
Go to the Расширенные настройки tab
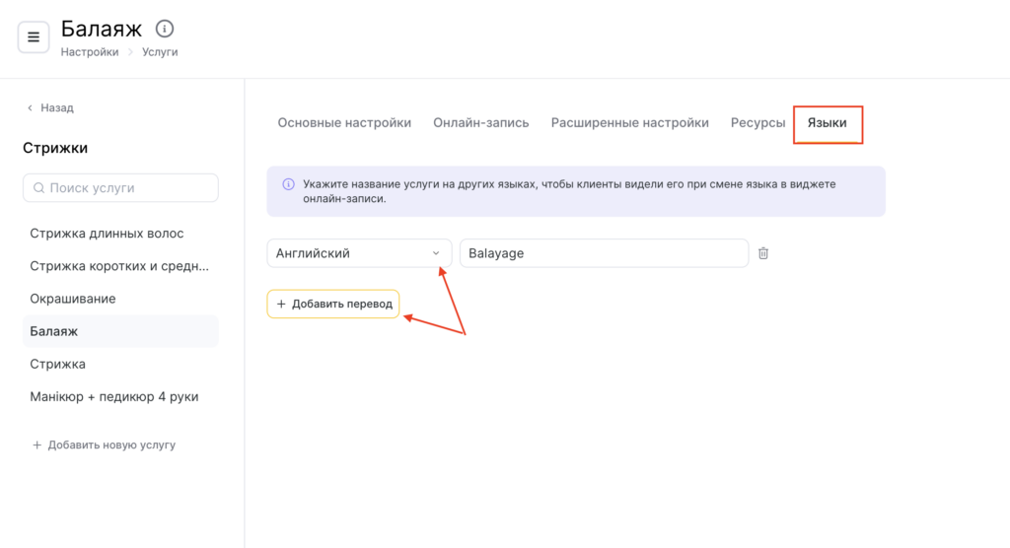[629, 123]
